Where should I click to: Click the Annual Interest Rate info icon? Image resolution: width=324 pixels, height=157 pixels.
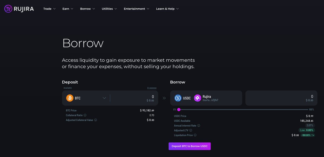click(199, 126)
